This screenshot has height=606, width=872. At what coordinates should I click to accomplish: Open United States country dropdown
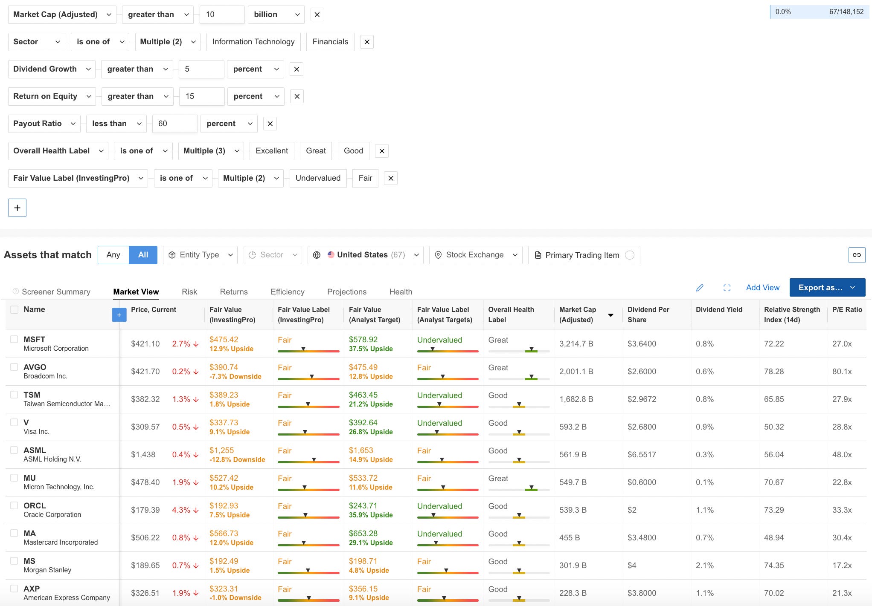(366, 255)
